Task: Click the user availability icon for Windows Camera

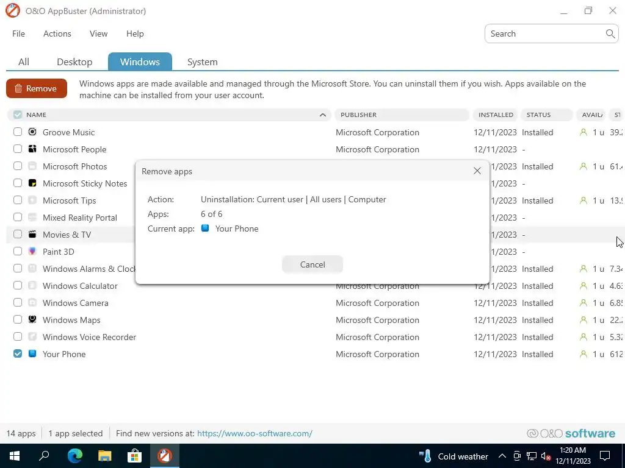Action: point(583,303)
